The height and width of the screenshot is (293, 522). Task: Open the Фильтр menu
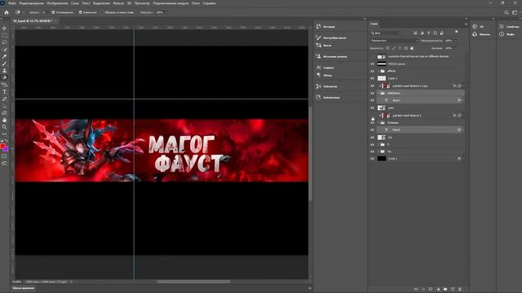click(x=118, y=3)
